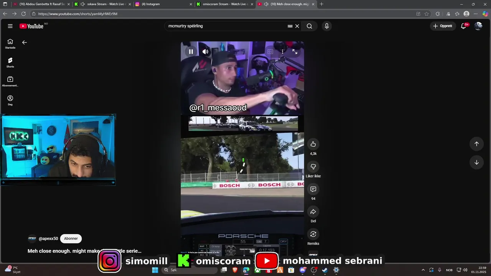491x276 pixels.
Task: Click the Del share button
Action: pos(313,212)
